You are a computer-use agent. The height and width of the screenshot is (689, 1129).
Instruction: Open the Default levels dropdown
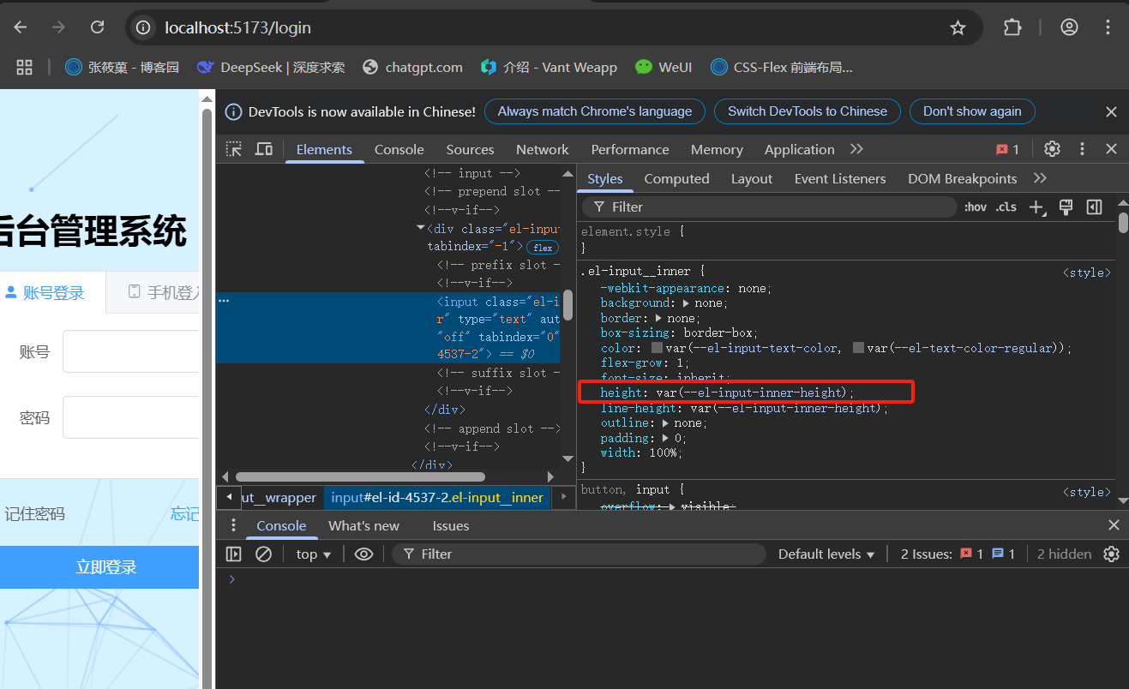click(826, 554)
